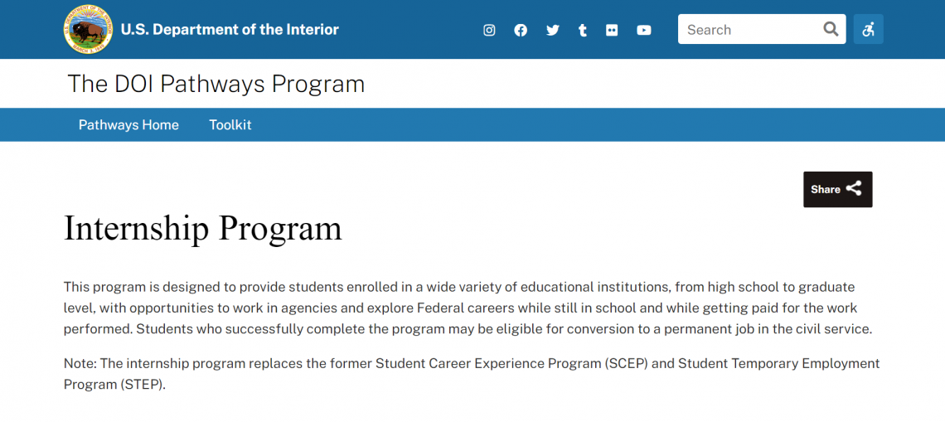Click the search magnifying glass icon
The height and width of the screenshot is (422, 945).
(831, 29)
